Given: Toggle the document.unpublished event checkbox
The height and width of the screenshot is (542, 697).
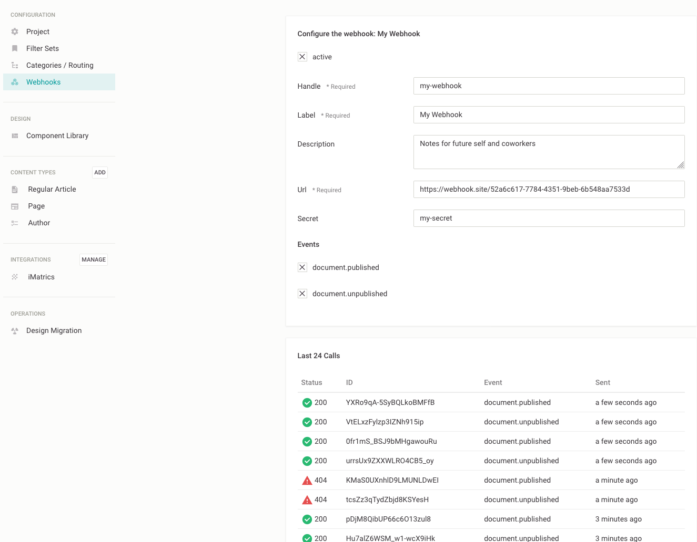Looking at the screenshot, I should click(302, 294).
